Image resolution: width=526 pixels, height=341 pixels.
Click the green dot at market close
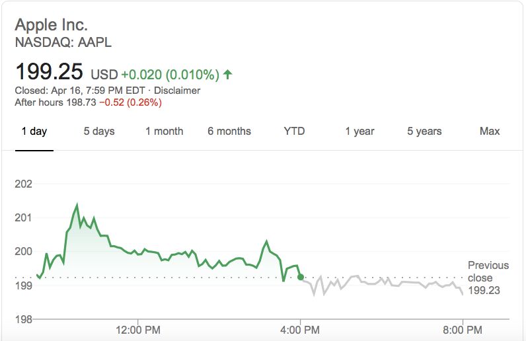[301, 277]
